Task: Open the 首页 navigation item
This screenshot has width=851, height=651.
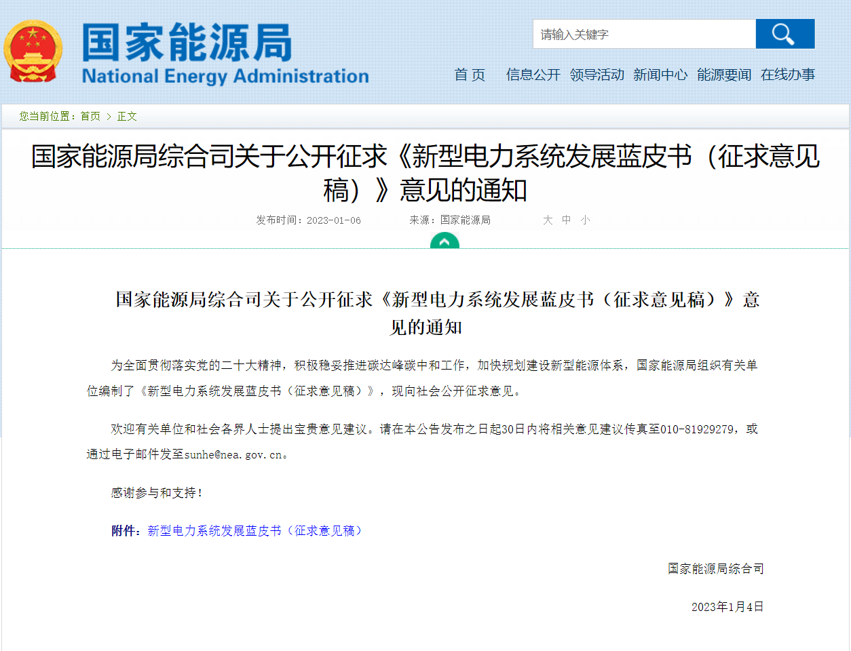Action: [x=470, y=75]
